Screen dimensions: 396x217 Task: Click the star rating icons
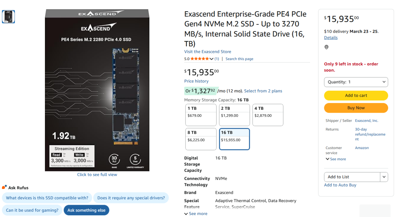tap(200, 59)
